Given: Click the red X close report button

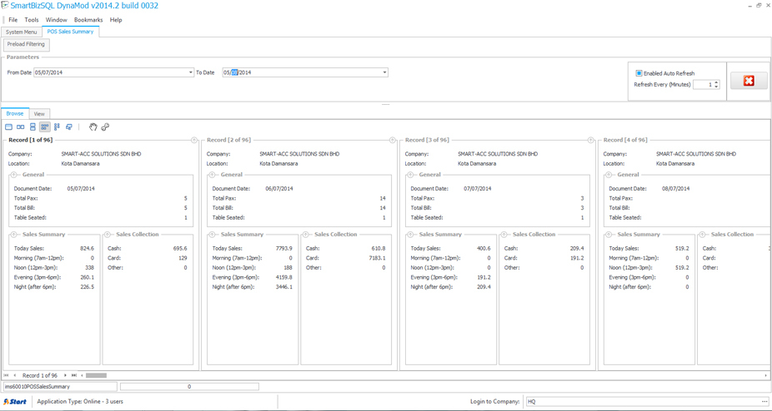Looking at the screenshot, I should click(x=749, y=81).
